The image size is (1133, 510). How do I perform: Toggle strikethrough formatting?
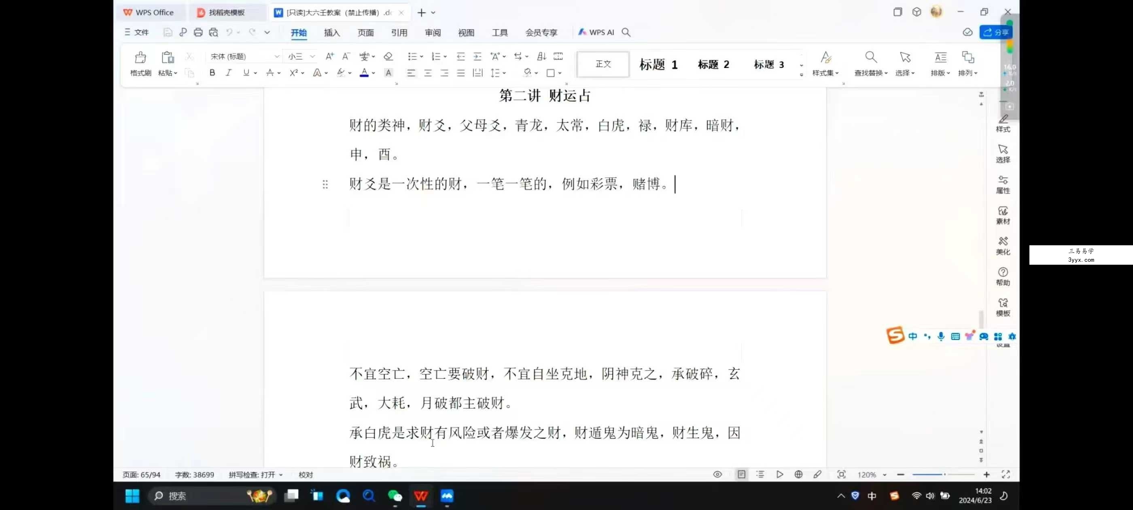point(270,73)
